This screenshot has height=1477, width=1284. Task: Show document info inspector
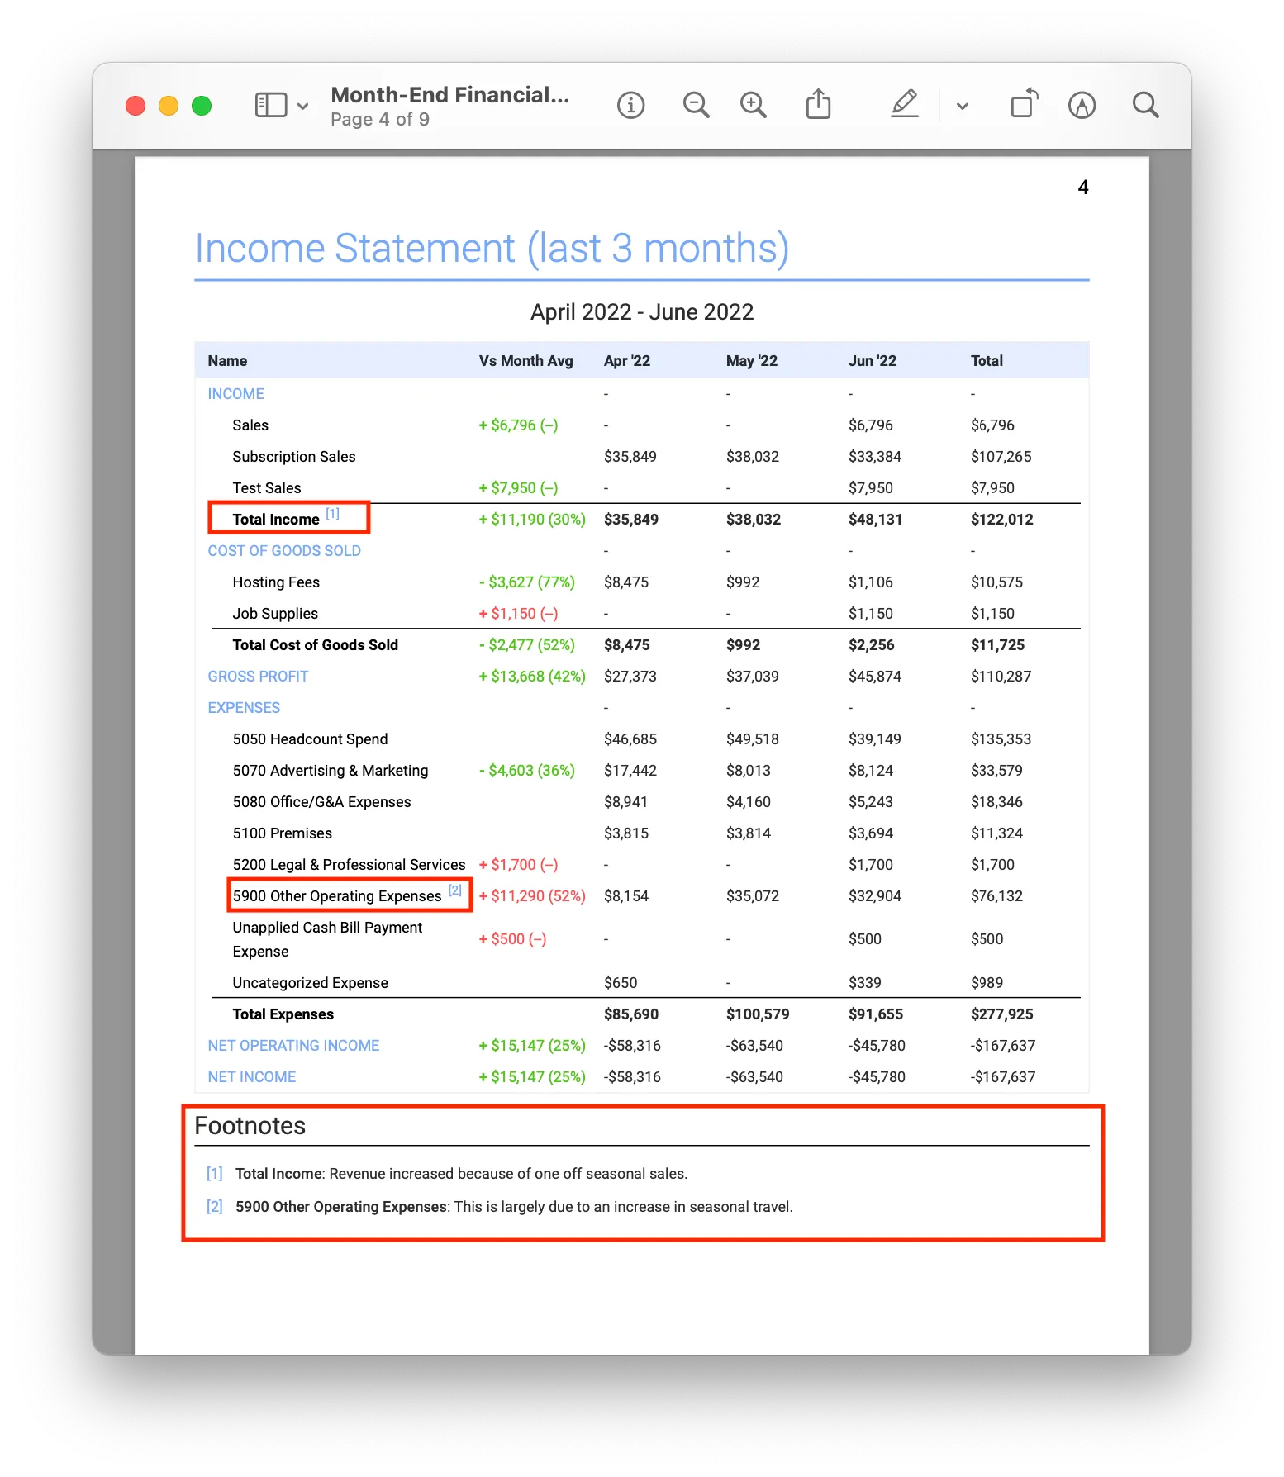click(630, 105)
